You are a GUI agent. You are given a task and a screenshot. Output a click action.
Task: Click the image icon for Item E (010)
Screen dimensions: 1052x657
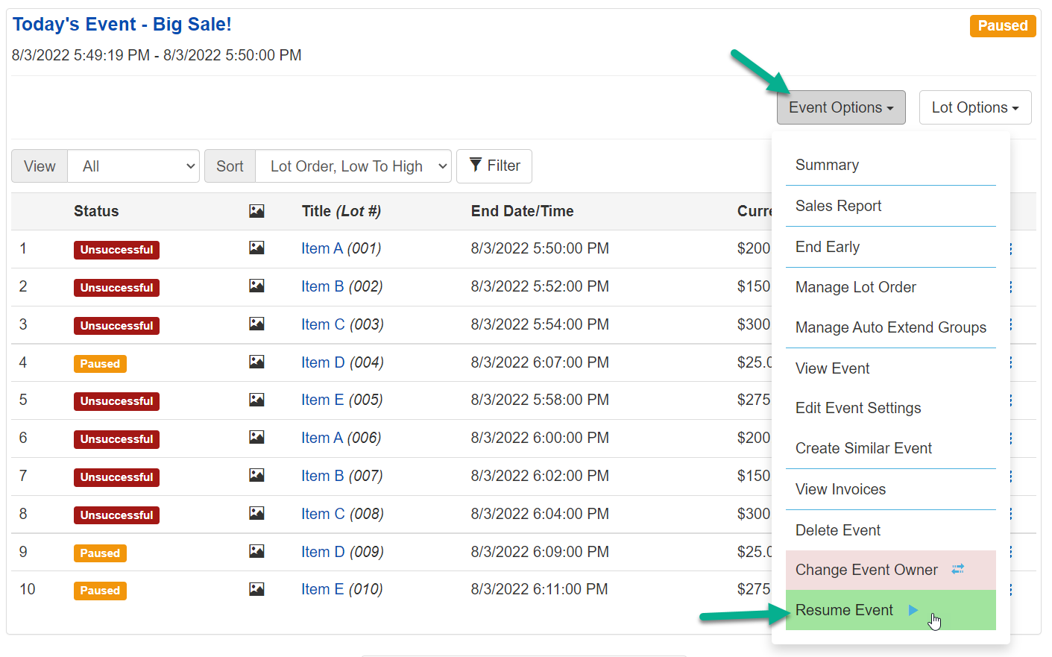pos(256,589)
